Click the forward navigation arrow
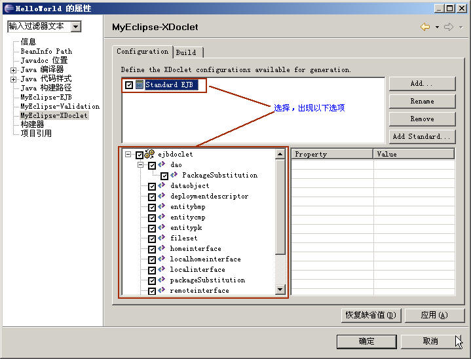 (449, 27)
